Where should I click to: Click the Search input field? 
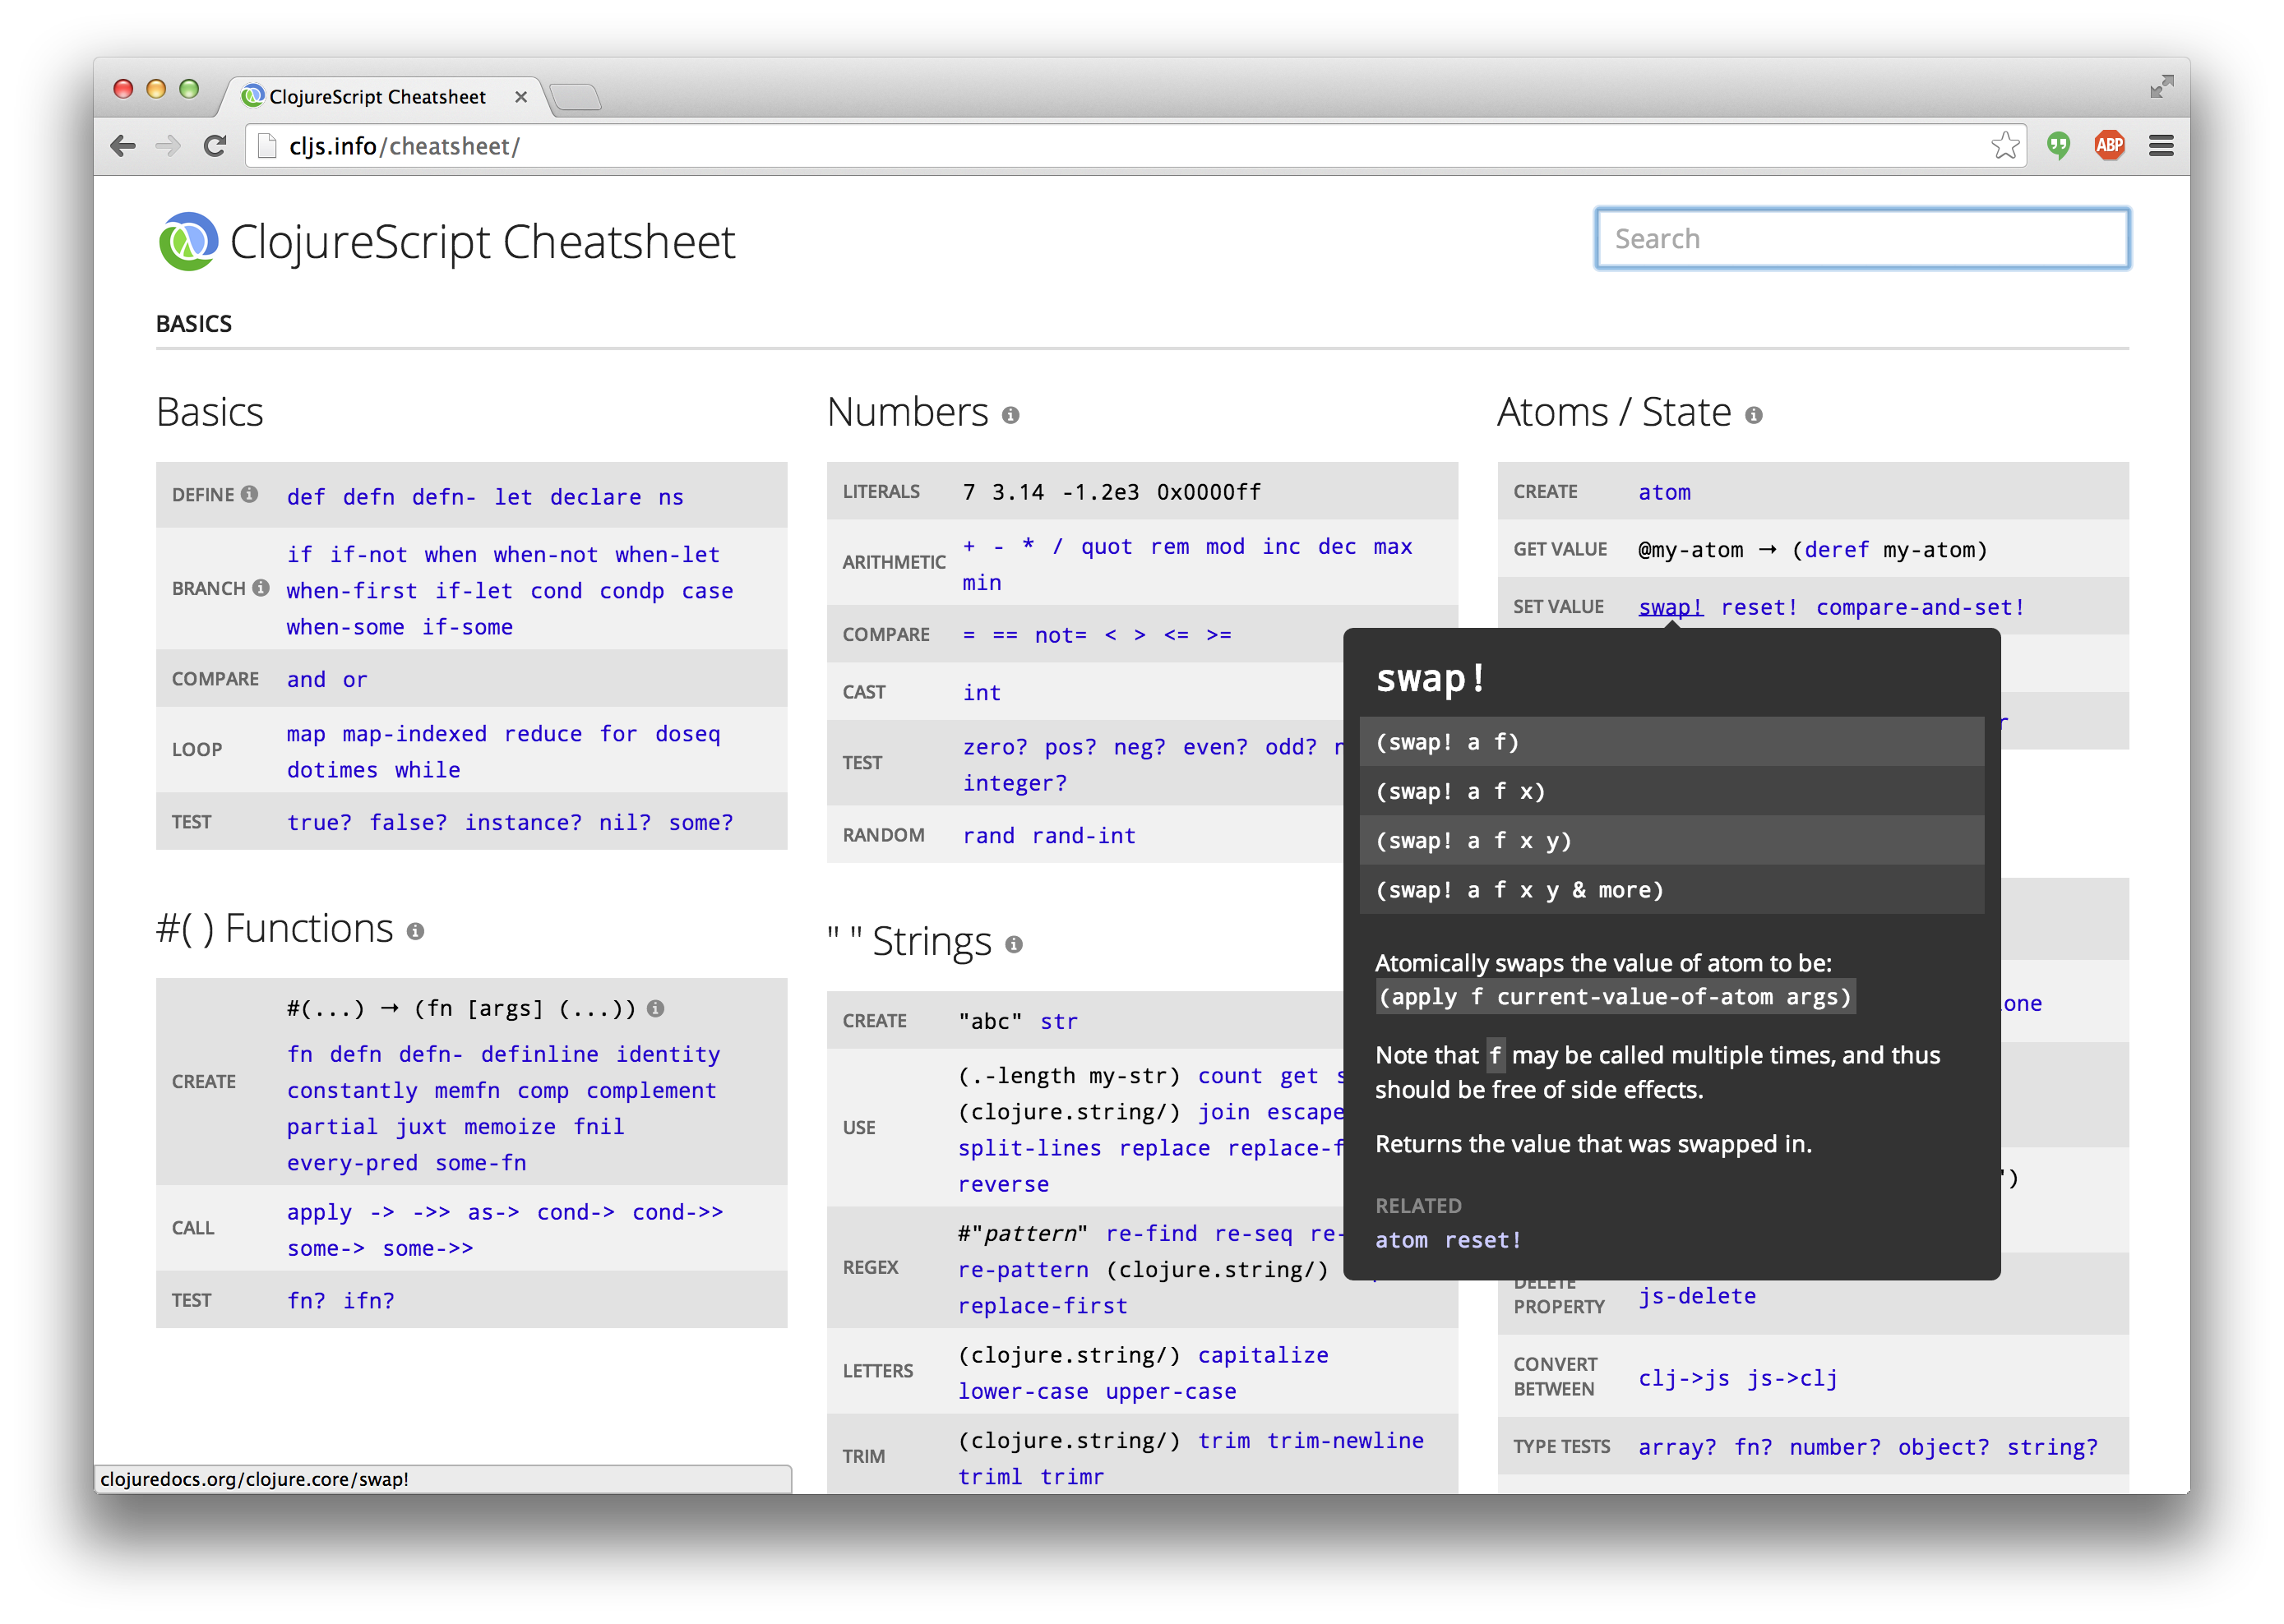[1861, 239]
